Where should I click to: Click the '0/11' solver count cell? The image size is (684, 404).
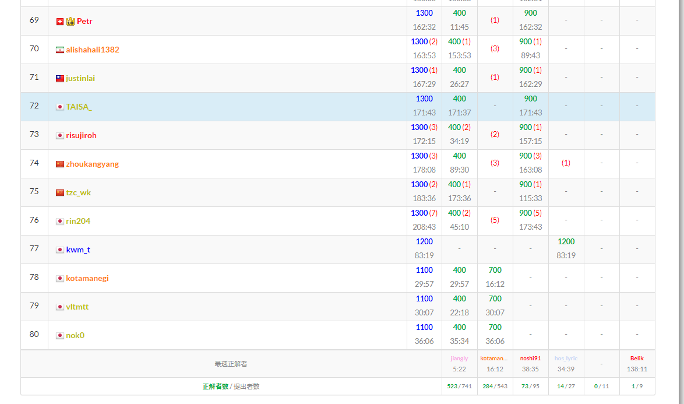[x=601, y=387]
